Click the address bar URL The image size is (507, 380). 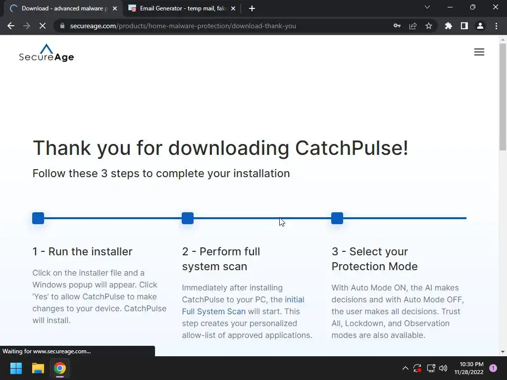tap(183, 26)
